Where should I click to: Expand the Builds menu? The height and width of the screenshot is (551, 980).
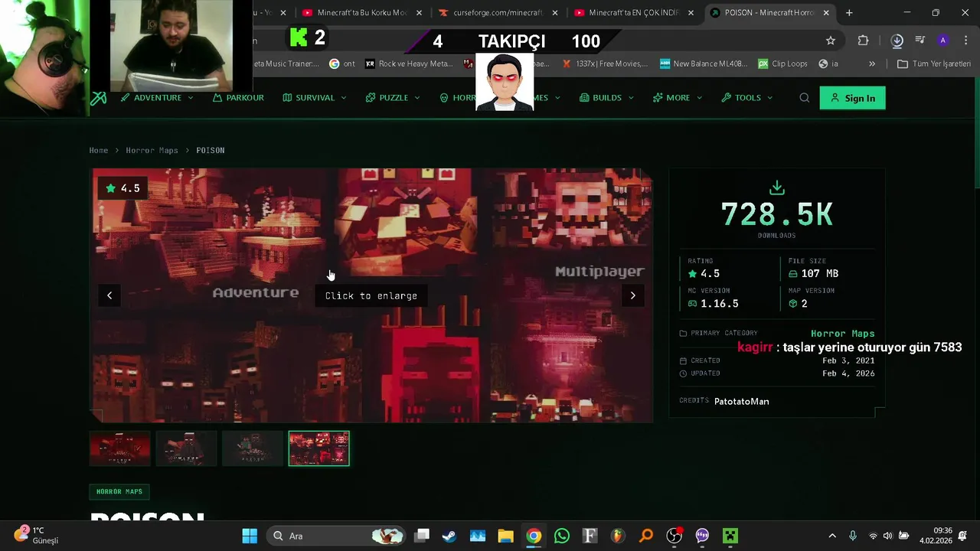coord(606,98)
